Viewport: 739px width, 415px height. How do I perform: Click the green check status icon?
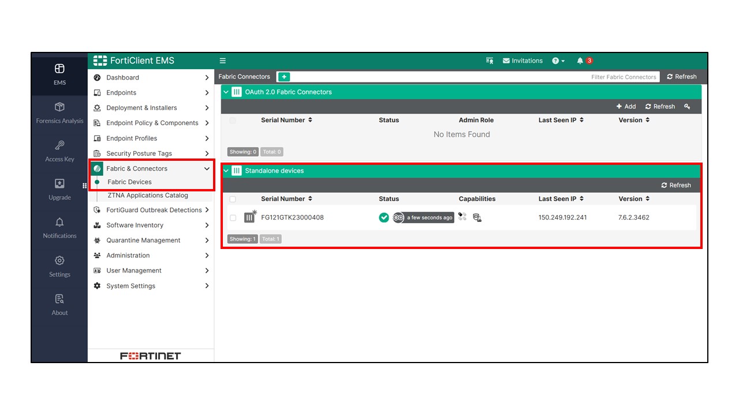(x=384, y=217)
